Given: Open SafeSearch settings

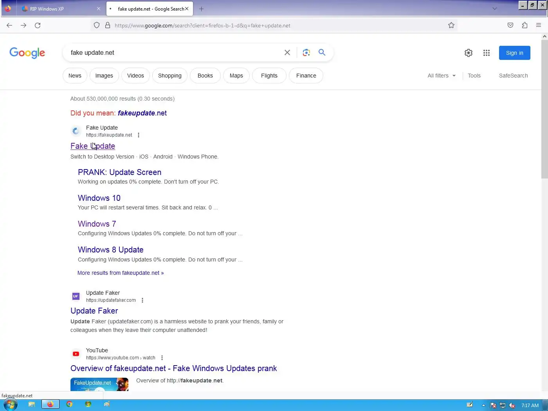Looking at the screenshot, I should pyautogui.click(x=513, y=76).
